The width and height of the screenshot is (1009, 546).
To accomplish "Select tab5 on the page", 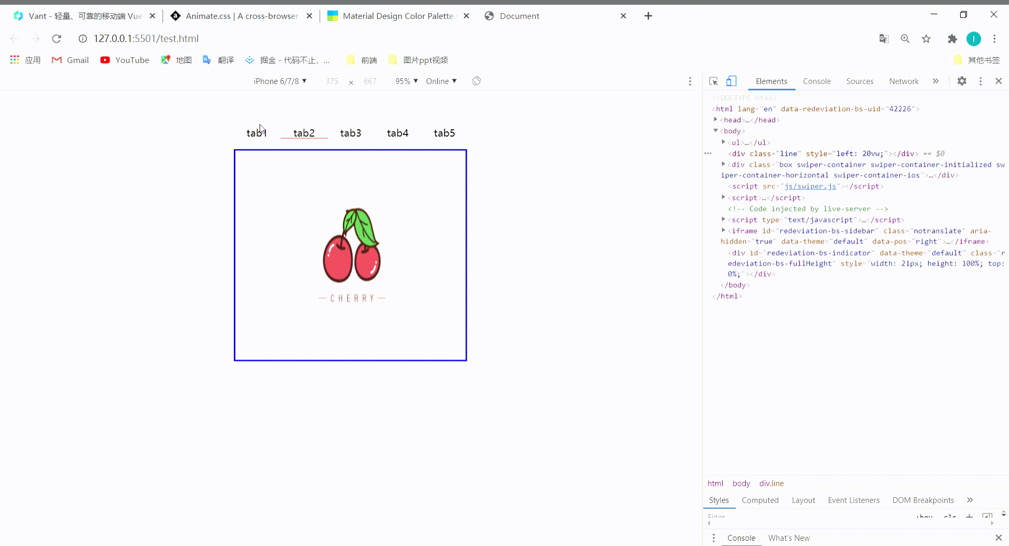I will [444, 133].
